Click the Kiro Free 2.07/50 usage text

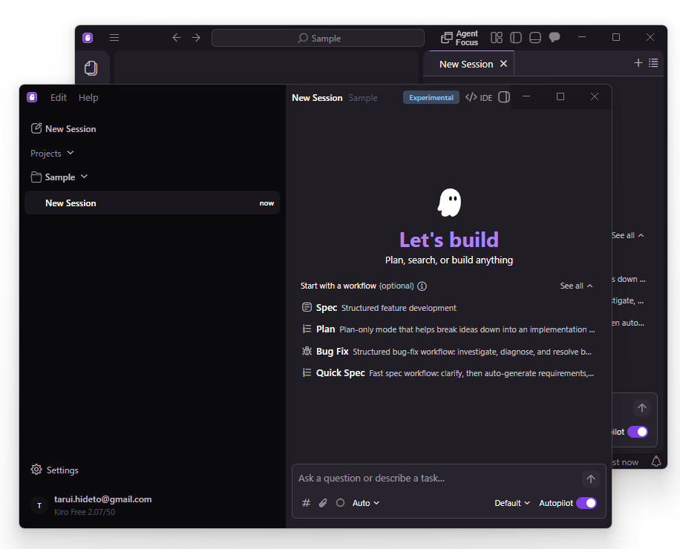(x=85, y=512)
